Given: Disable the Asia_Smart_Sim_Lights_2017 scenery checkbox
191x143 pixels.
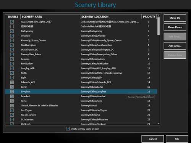Looking at the screenshot, I should point(12,22).
